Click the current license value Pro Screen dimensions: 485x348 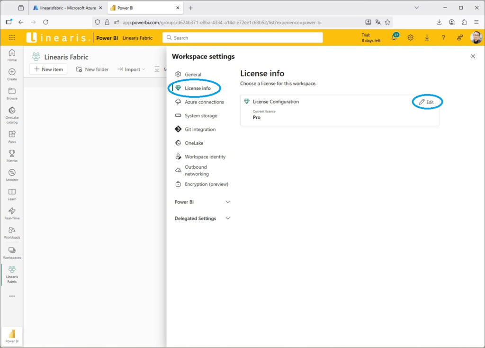click(256, 118)
